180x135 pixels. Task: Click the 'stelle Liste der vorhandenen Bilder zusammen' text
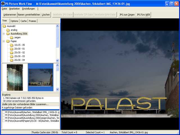click(x=25, y=104)
